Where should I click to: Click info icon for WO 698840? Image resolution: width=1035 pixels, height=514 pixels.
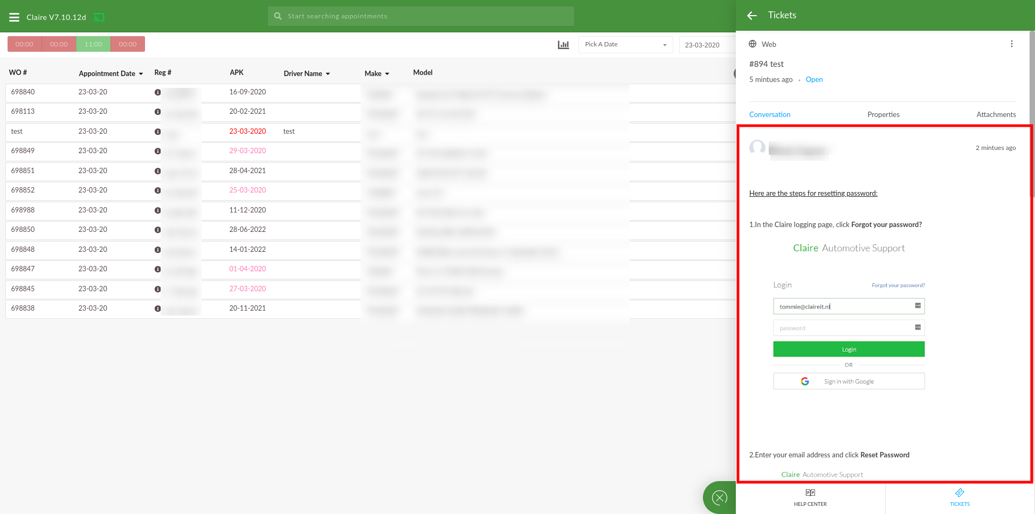(x=157, y=92)
